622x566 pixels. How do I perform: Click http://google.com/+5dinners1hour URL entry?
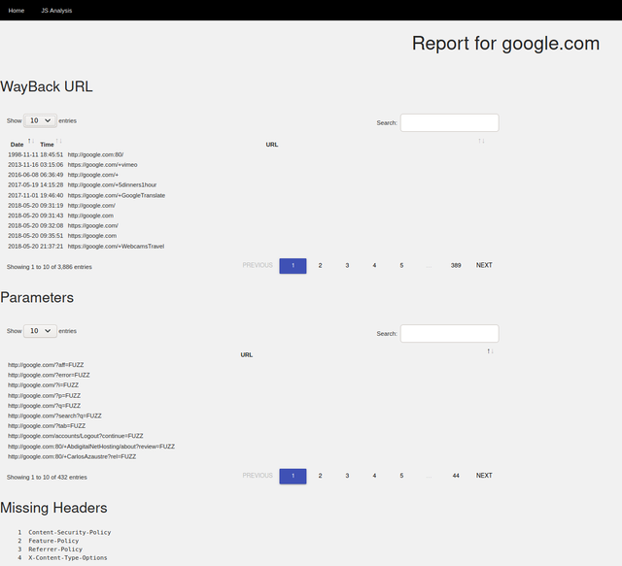(112, 184)
